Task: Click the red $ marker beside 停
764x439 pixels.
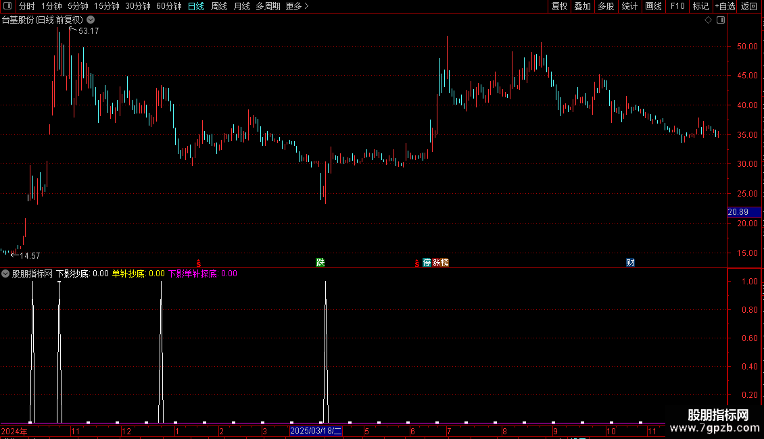Action: (x=417, y=263)
